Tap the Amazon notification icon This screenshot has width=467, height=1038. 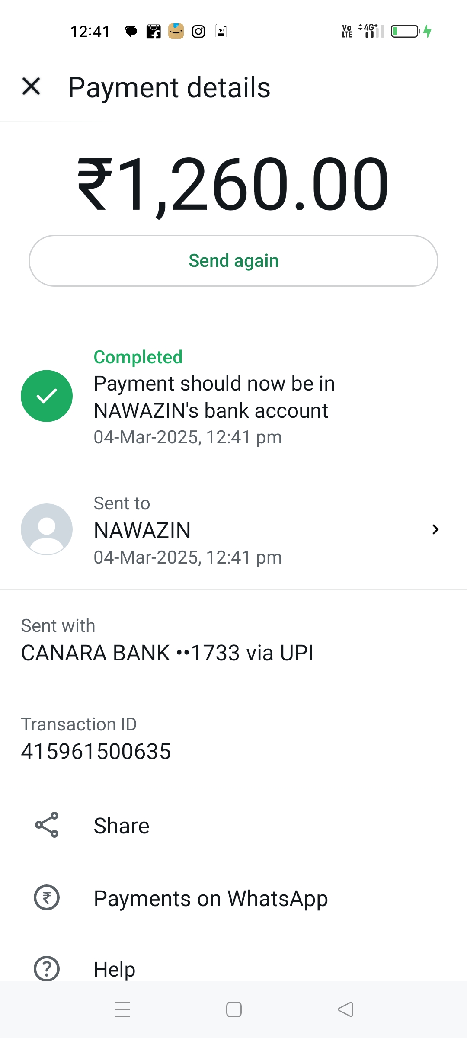point(176,31)
